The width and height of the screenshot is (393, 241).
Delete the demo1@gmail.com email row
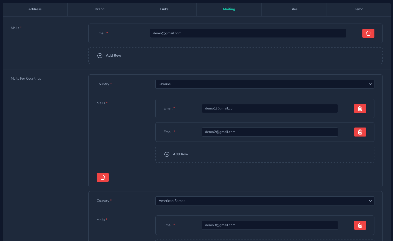pos(360,108)
